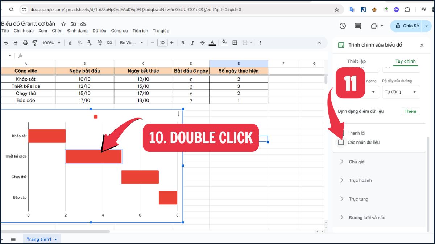Enable the Thanh lỗi checkbox
Screen dimensions: 435x244
[341, 133]
